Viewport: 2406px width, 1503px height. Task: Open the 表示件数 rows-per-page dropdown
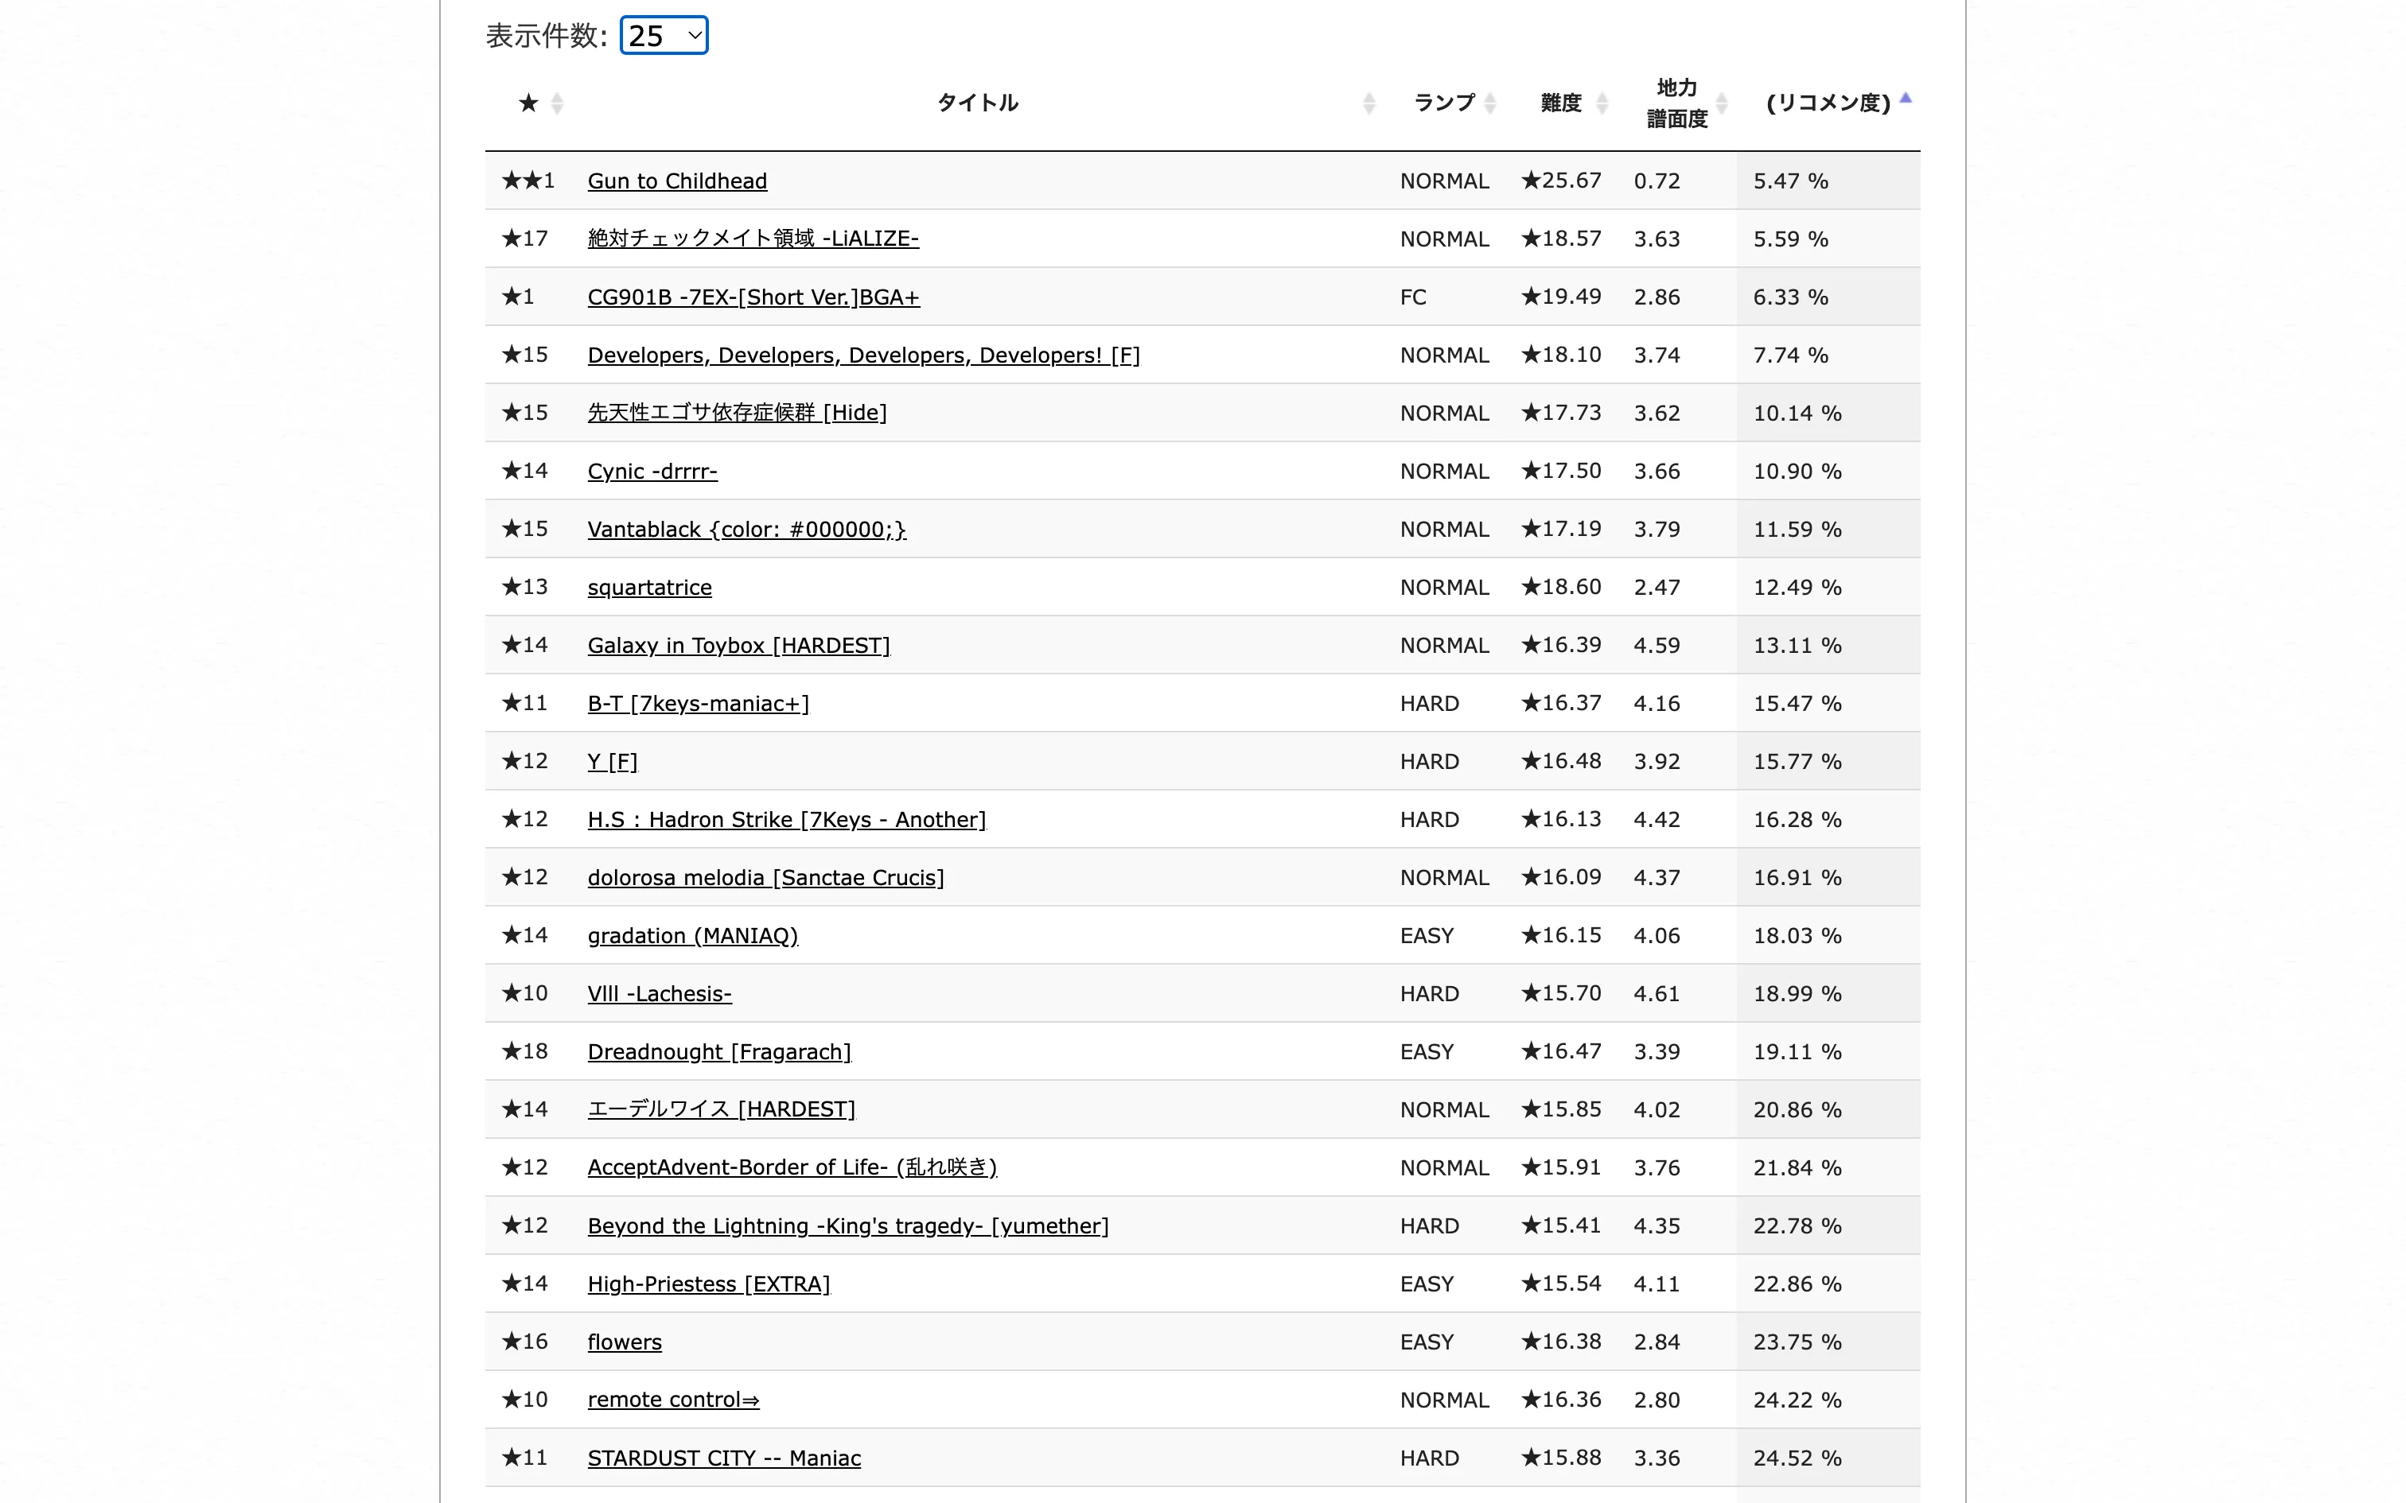click(x=663, y=36)
